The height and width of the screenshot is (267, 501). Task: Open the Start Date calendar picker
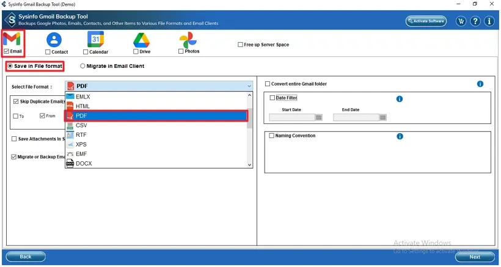coord(318,117)
